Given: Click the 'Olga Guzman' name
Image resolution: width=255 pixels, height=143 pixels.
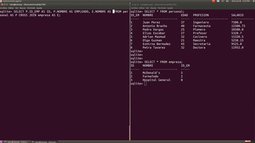Looking at the screenshot, I should [152, 40].
